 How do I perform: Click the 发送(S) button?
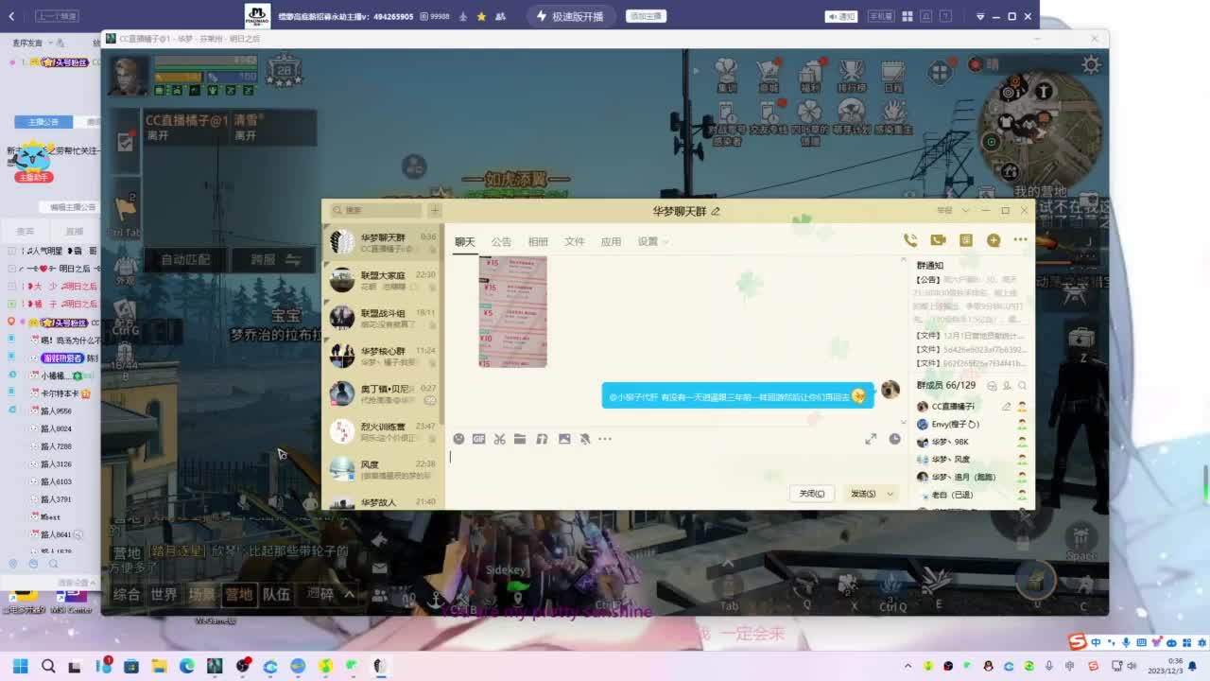coord(863,494)
